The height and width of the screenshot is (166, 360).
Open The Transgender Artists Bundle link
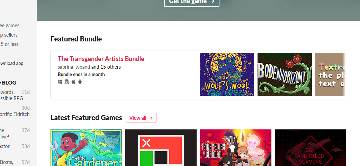point(101,59)
